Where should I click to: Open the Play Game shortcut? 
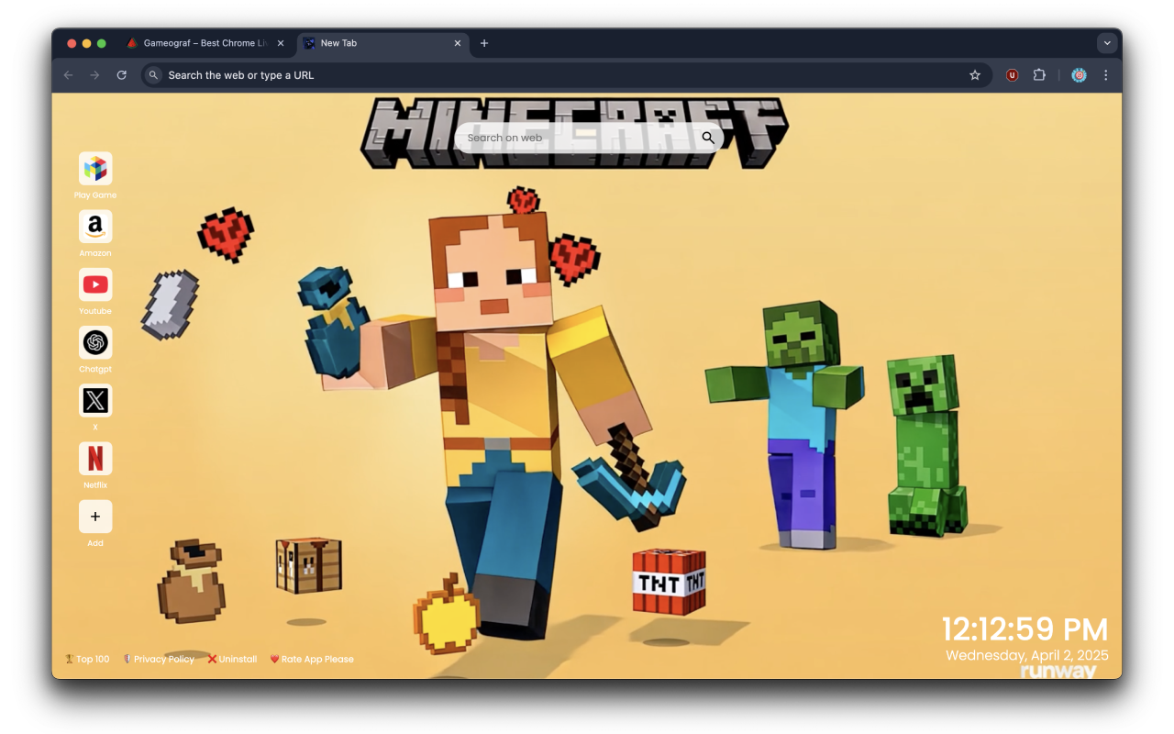click(94, 170)
